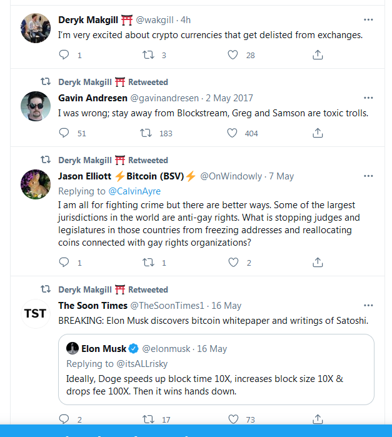View Deryk Makgill's profile picture

point(36,28)
